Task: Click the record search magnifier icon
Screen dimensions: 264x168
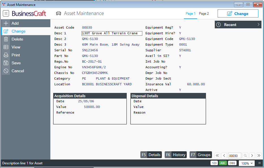Action: coord(245,155)
